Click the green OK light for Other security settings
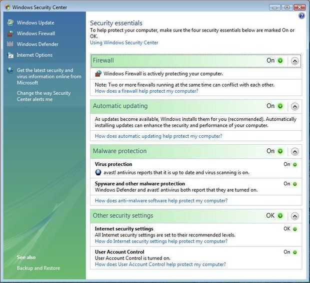This screenshot has height=283, width=310. (280, 215)
